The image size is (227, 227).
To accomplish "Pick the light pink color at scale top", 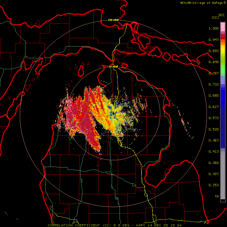I will (223, 27).
